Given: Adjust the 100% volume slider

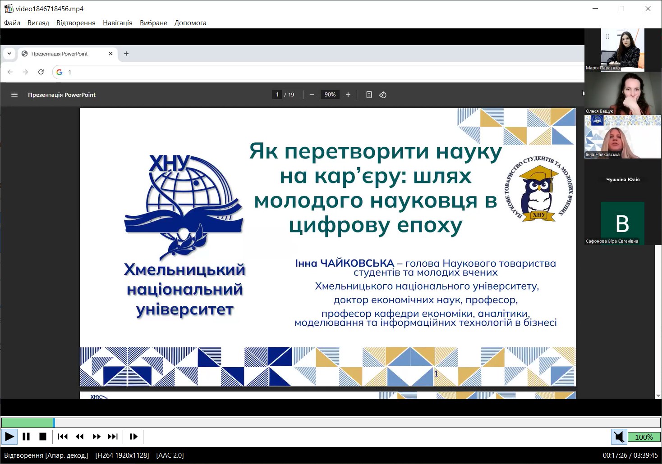Looking at the screenshot, I should 644,437.
